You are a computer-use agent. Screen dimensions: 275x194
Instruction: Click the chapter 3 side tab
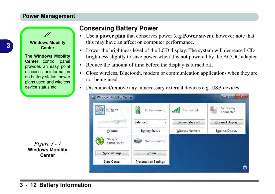[7, 46]
